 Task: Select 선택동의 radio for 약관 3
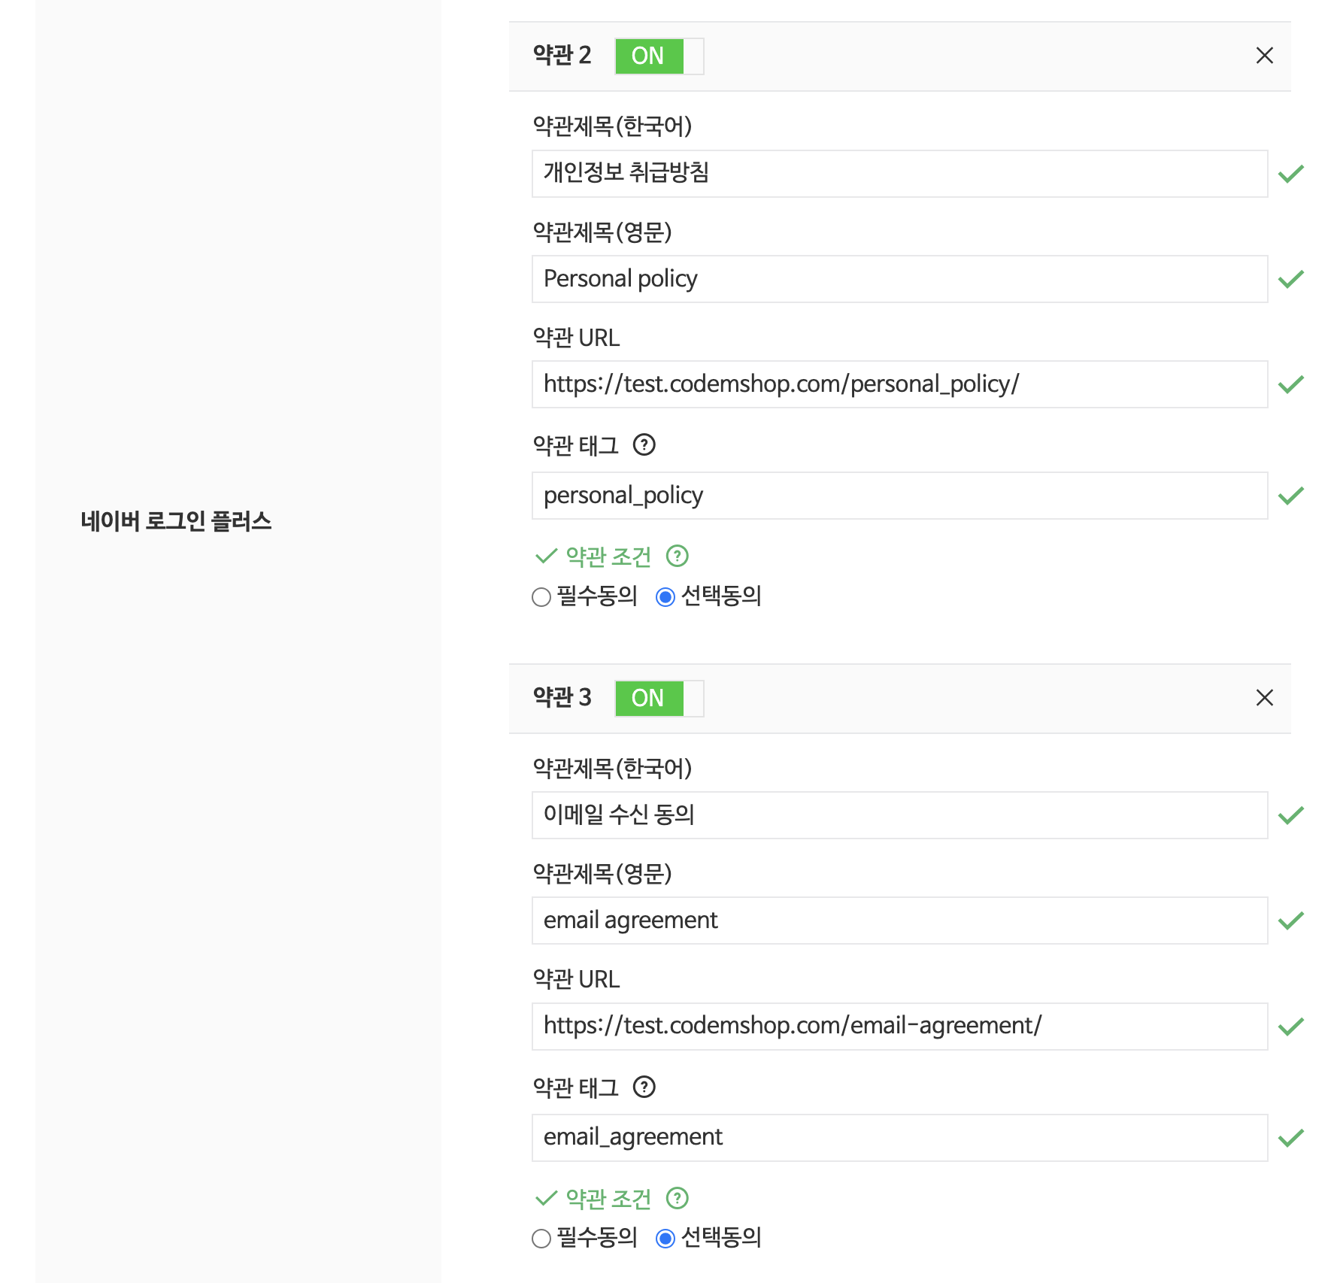point(665,1239)
